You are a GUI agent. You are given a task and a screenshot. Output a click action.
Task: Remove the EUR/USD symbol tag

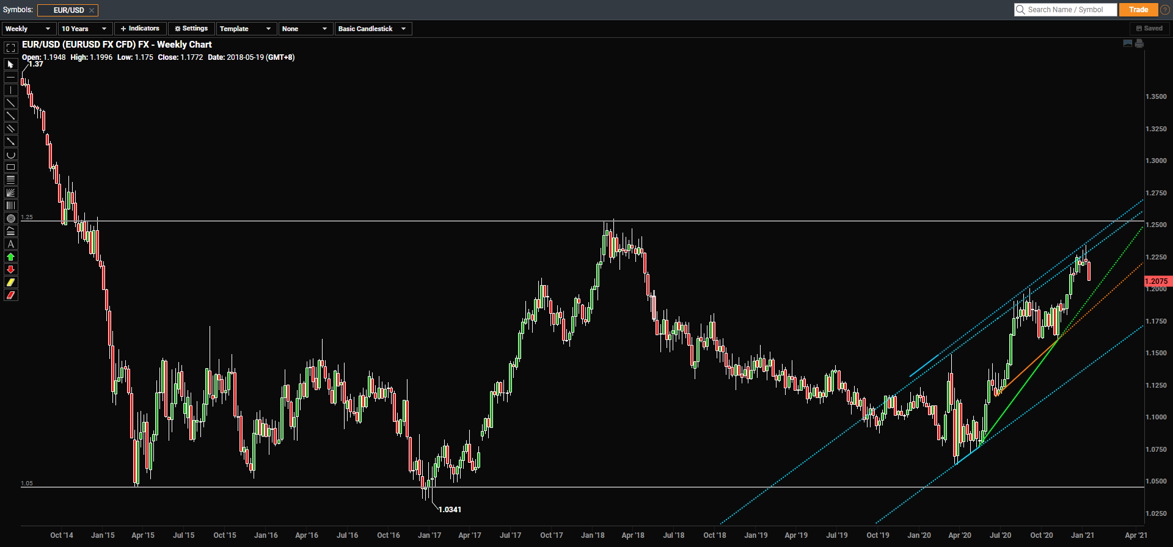pos(92,10)
